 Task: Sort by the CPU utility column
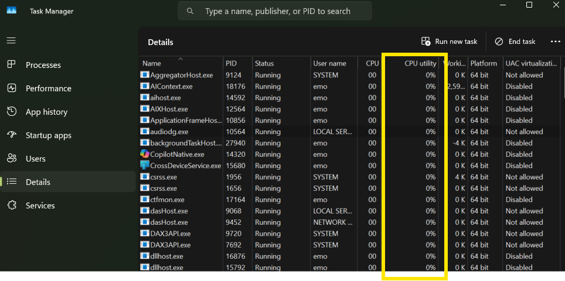[420, 63]
